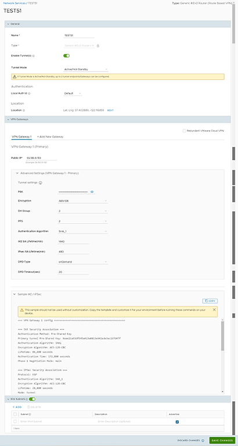238x446 pixels.
Task: Open the Encryption AES-128 dropdown
Action: 82,201
